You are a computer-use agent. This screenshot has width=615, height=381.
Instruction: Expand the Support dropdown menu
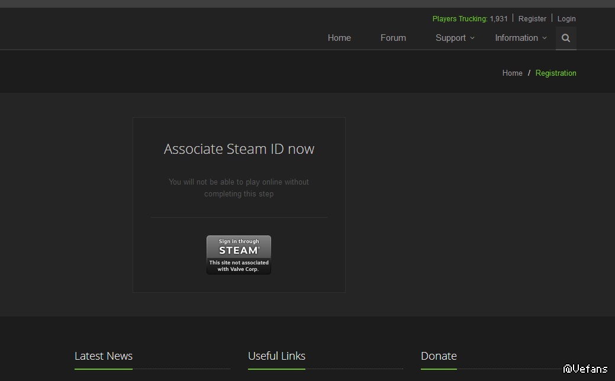click(455, 38)
